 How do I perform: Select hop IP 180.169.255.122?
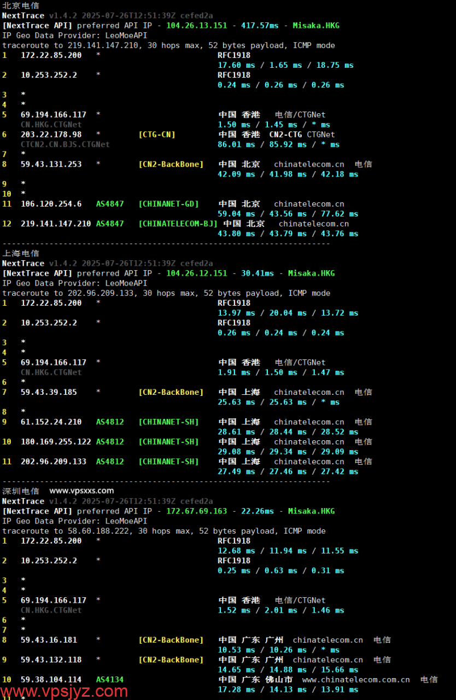click(56, 441)
